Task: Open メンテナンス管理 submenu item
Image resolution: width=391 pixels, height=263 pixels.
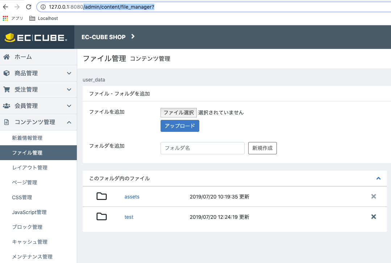Action: pyautogui.click(x=38, y=256)
